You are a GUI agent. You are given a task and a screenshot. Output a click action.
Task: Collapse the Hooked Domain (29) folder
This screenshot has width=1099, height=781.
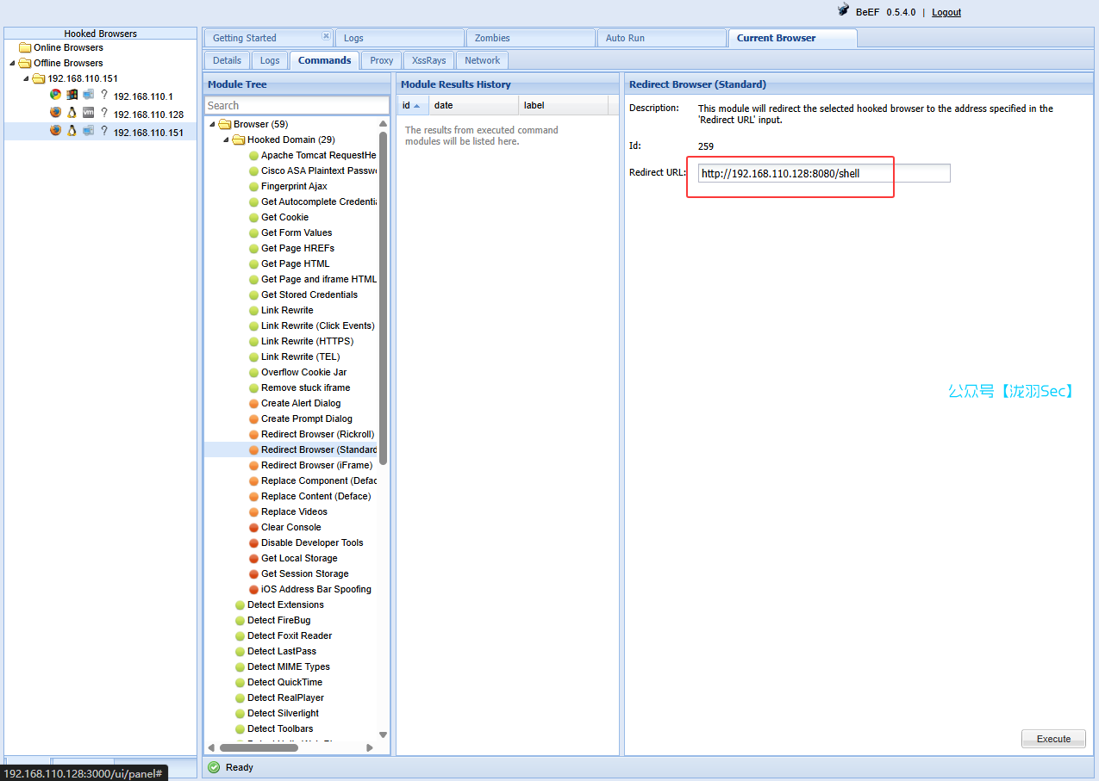tap(226, 140)
